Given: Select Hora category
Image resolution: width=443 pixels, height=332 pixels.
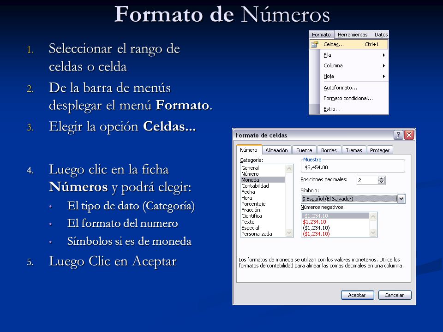Looking at the screenshot, I should (263, 198).
